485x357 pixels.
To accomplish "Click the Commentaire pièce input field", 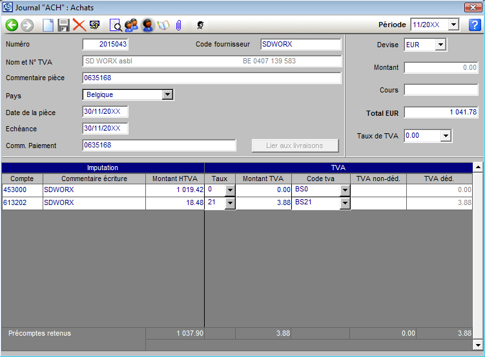I will tap(211, 78).
